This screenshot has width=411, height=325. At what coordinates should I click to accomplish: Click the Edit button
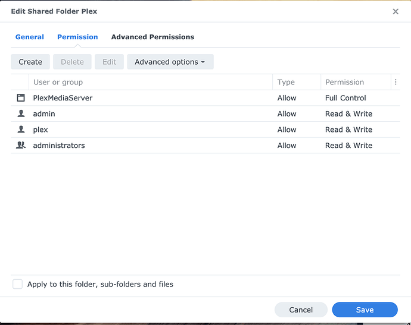coord(110,62)
